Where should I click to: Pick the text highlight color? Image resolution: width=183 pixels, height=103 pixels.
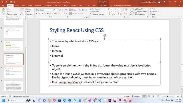[x=60, y=13]
